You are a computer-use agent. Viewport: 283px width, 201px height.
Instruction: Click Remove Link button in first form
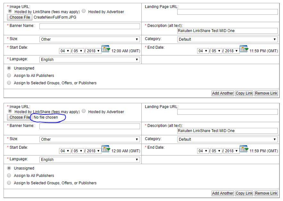click(266, 93)
